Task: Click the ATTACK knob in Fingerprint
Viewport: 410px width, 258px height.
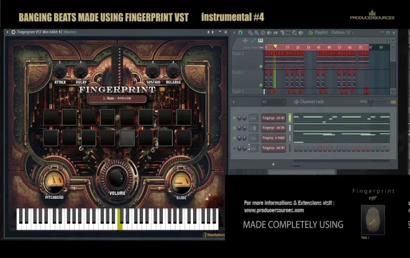Action: pos(60,70)
